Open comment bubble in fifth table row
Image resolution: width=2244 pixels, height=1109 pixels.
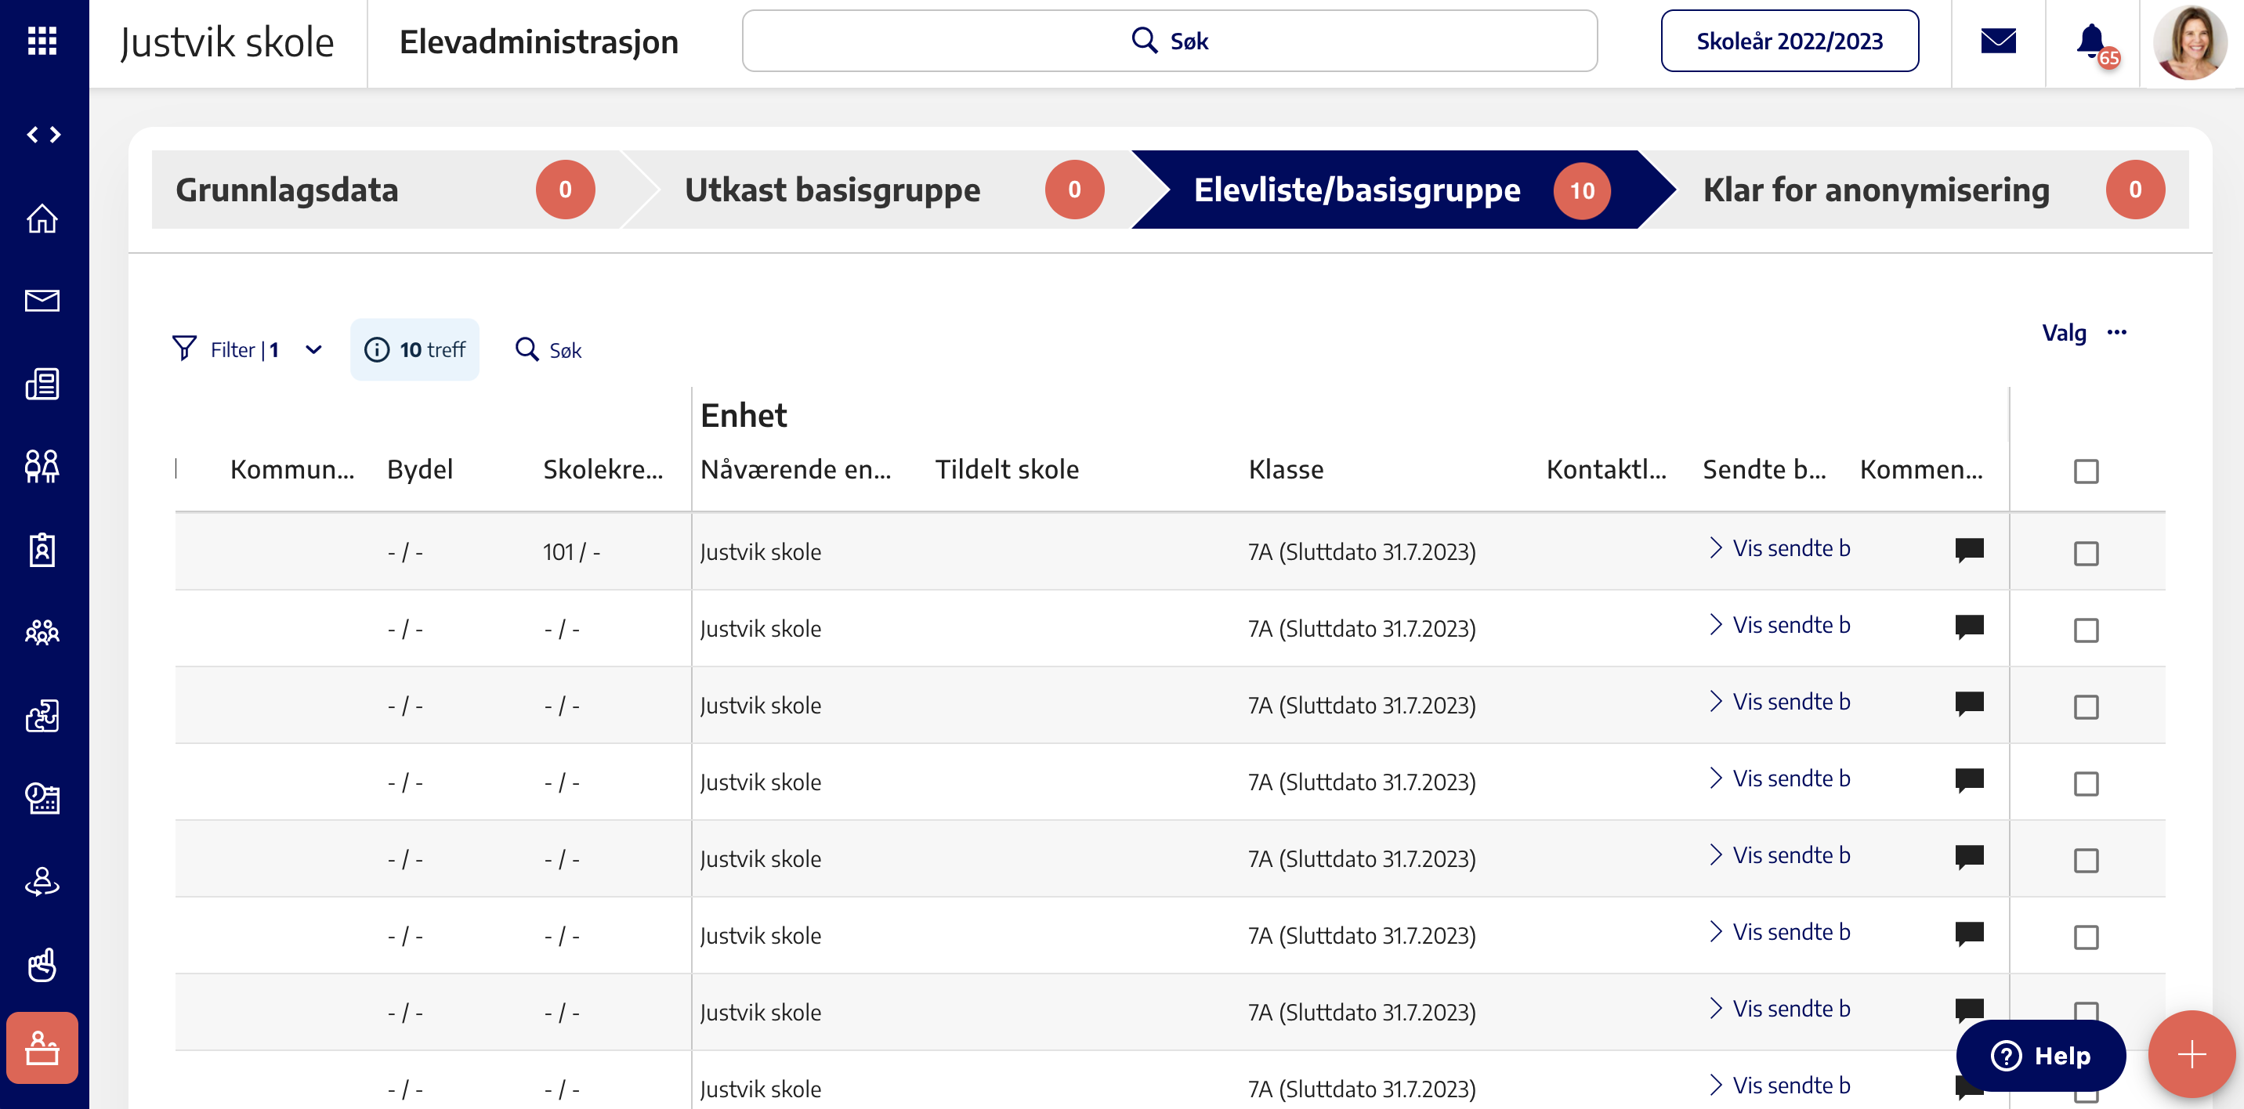1969,857
